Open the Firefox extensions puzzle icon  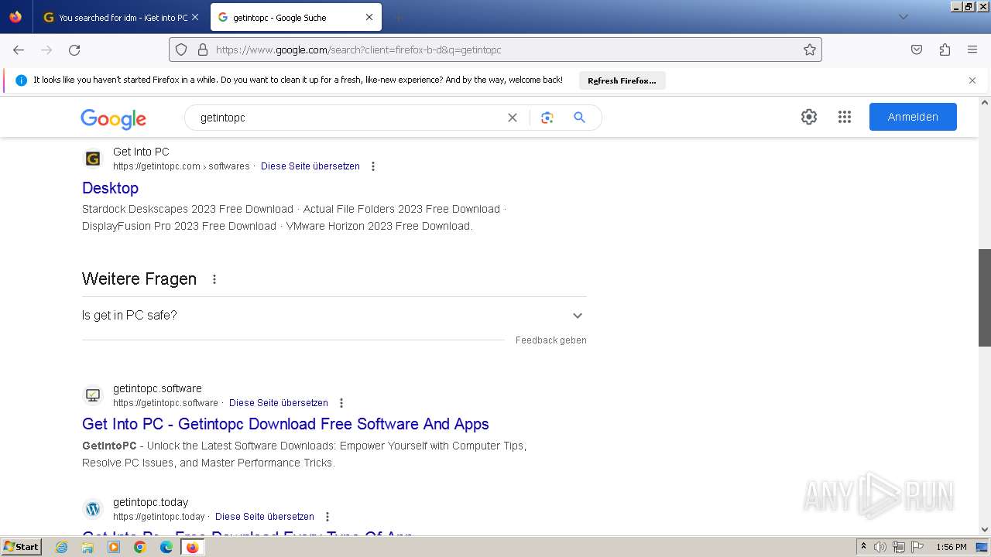click(945, 50)
